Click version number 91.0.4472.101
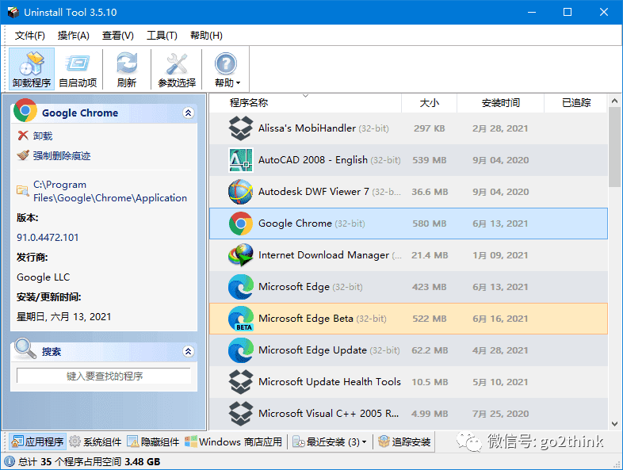This screenshot has width=623, height=470. pyautogui.click(x=48, y=238)
